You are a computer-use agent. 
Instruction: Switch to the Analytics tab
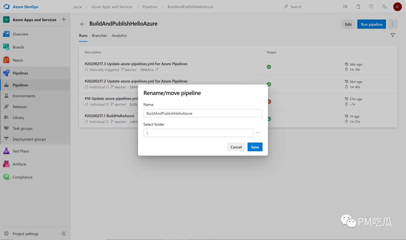(x=119, y=35)
